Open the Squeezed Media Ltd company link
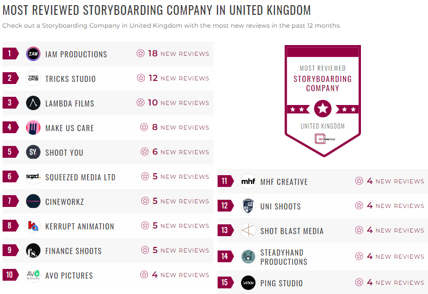Screen dimensions: 428x294 [80, 177]
